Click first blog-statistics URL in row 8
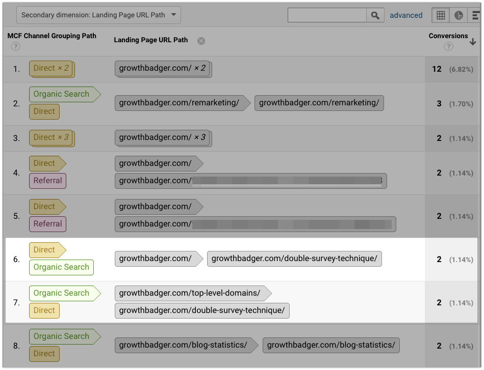This screenshot has width=484, height=370. click(187, 345)
